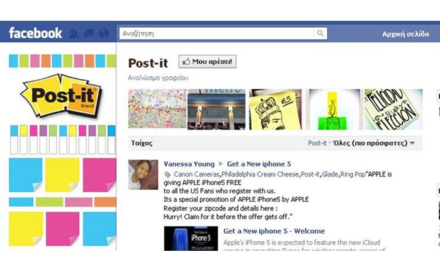440x271 pixels.
Task: Open the colorful sticky-note wall photo
Action: tap(157, 109)
